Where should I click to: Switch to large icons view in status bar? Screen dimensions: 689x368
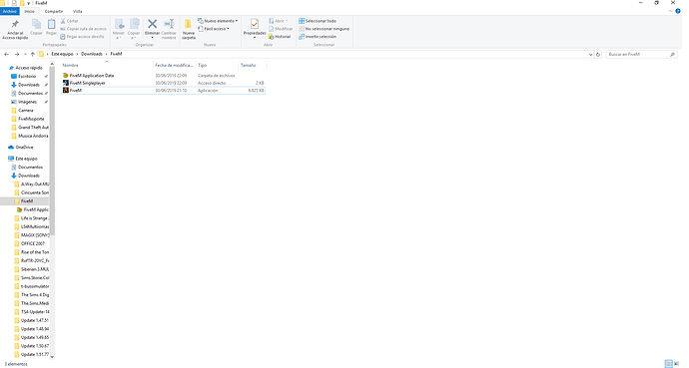tap(677, 364)
